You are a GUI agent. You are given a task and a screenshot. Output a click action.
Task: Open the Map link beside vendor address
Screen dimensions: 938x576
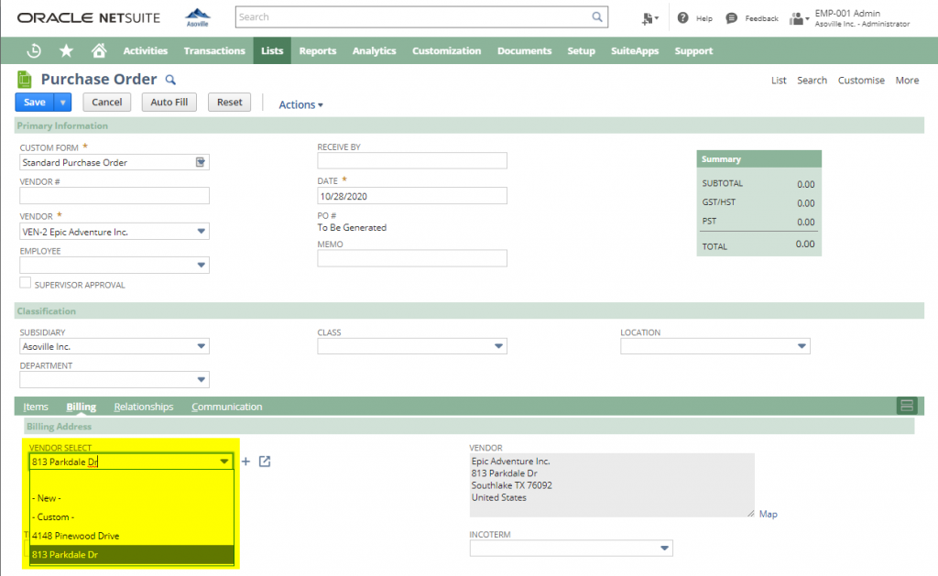click(x=769, y=514)
